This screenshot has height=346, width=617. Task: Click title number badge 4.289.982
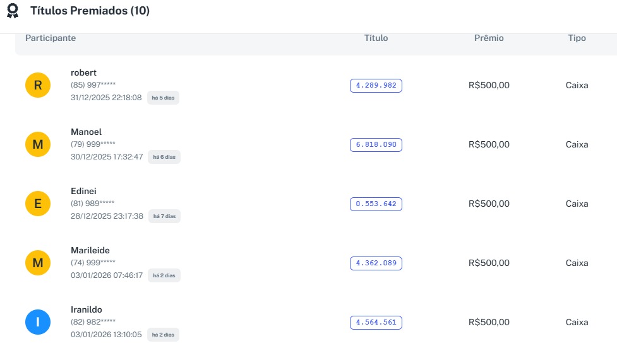coord(376,86)
